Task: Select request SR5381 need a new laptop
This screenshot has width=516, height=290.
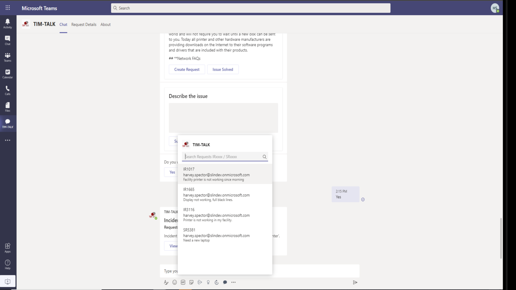Action: 225,235
